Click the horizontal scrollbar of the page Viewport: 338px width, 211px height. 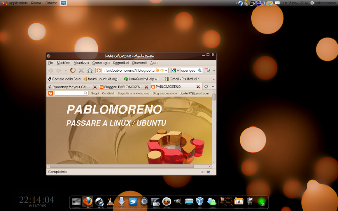[x=122, y=166]
